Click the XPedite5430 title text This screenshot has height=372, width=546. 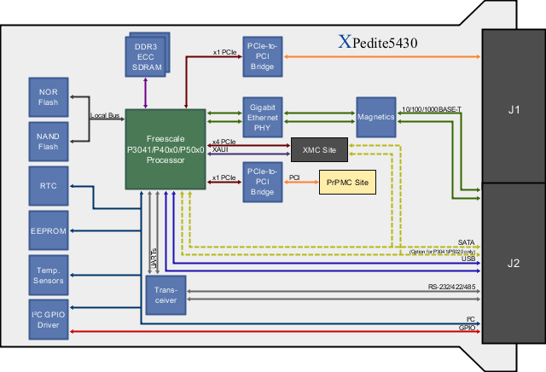pyautogui.click(x=378, y=42)
